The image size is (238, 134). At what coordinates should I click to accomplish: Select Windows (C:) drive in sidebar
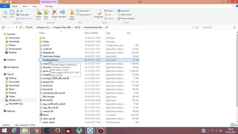coord(15,100)
